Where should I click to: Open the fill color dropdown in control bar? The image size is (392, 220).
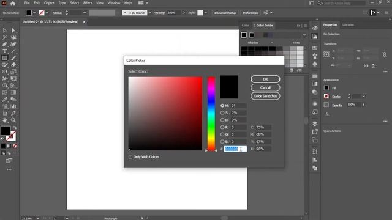click(x=34, y=13)
